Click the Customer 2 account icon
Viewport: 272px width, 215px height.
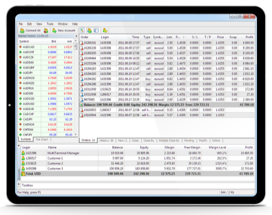(x=23, y=163)
